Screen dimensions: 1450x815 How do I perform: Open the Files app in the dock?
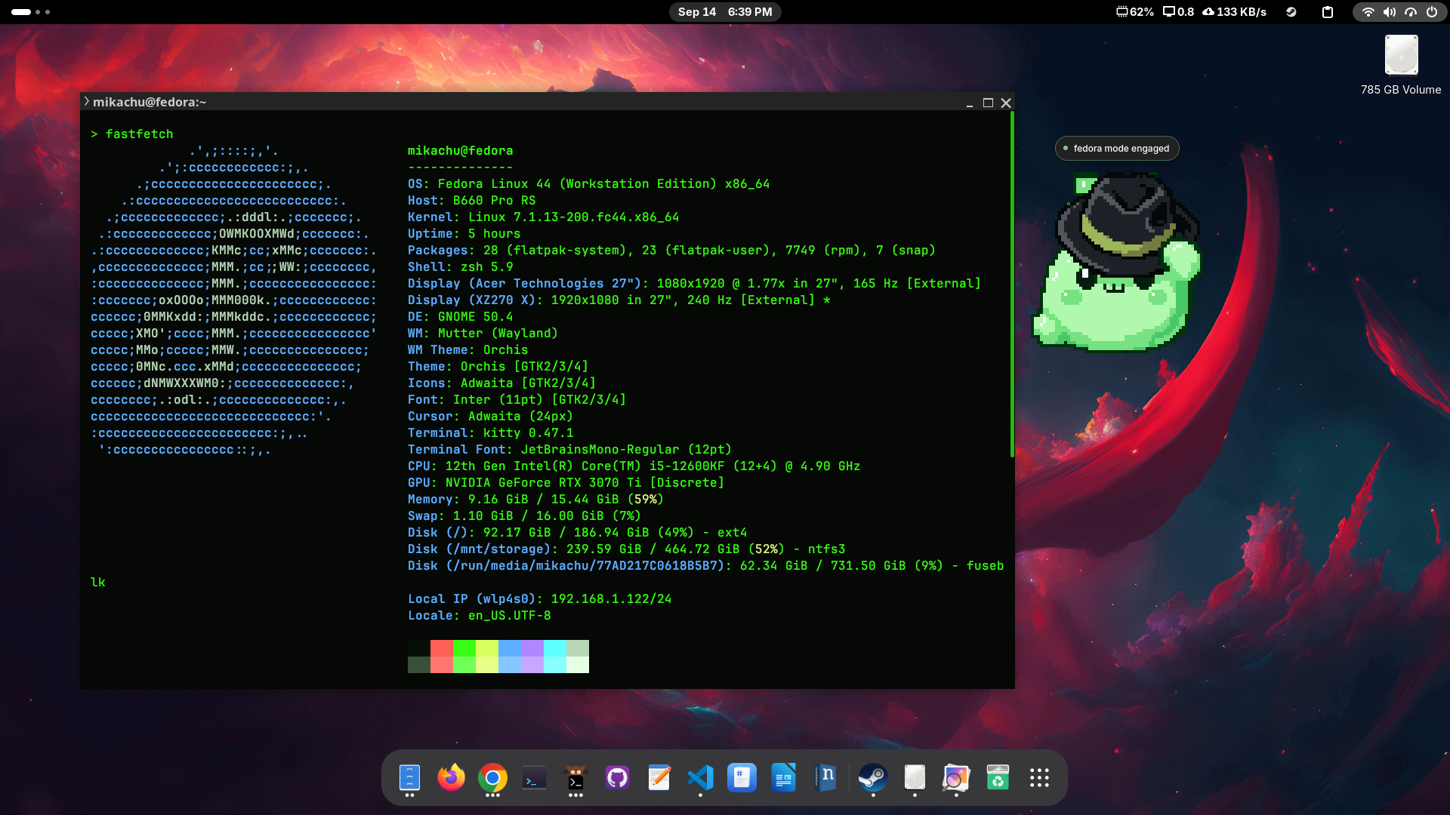pos(409,777)
